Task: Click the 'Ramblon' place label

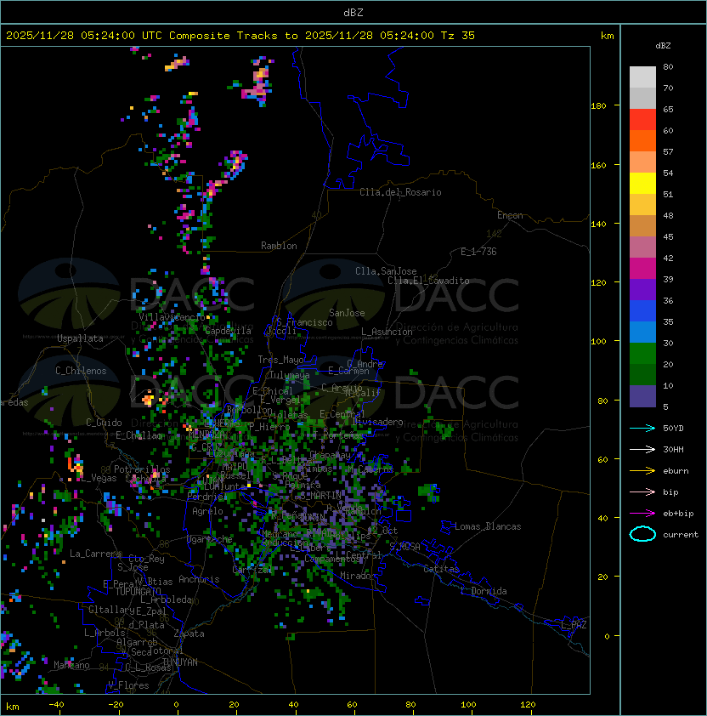Action: (x=279, y=246)
